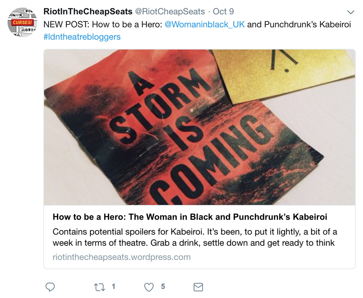Open the #ldntheatrebloggers hashtag
This screenshot has width=363, height=298.
tap(82, 37)
